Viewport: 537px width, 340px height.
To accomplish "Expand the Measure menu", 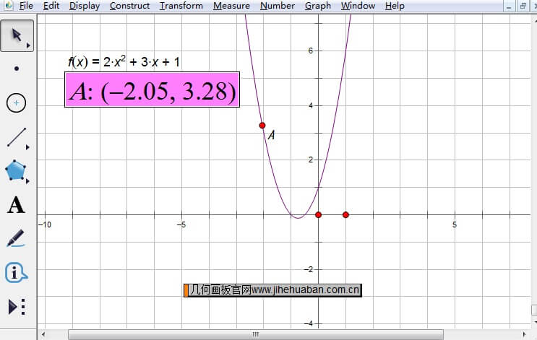I will point(231,6).
